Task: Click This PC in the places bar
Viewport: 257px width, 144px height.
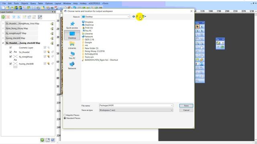Action: pos(72,56)
